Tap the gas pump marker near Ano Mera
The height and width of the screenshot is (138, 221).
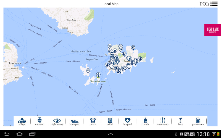[130, 58]
